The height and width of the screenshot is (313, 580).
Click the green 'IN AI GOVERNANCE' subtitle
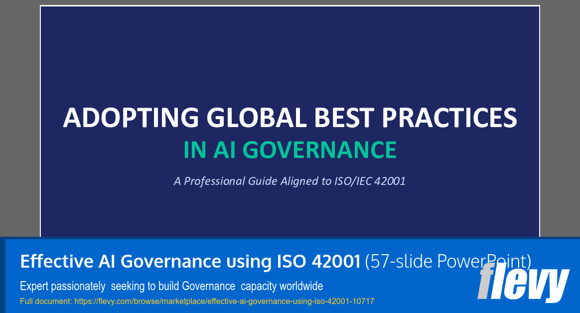(290, 149)
